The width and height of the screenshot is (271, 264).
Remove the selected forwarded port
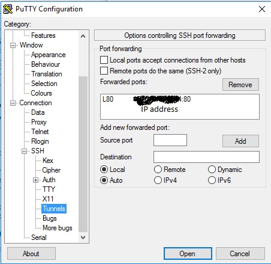[240, 85]
